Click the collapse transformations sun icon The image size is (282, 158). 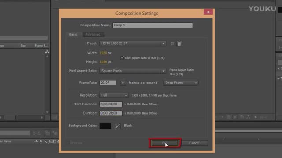pos(41,141)
